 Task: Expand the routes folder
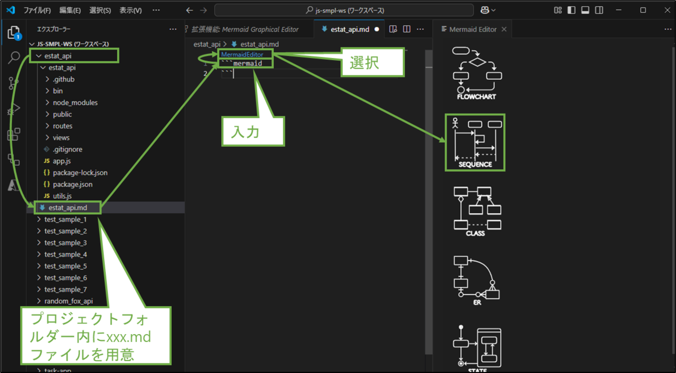[x=63, y=126]
